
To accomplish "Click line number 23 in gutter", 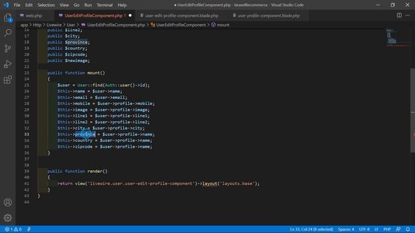I will click(x=27, y=73).
